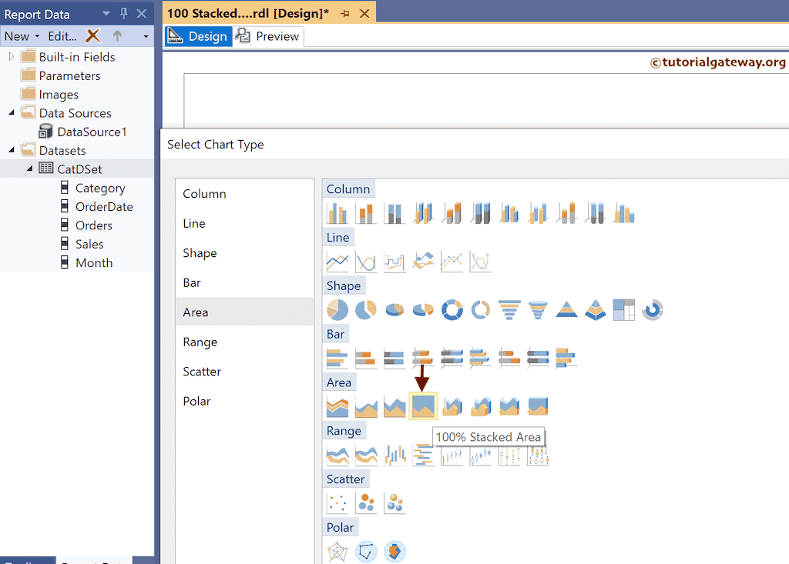789x564 pixels.
Task: Select DataSource1 in the tree
Action: (92, 132)
